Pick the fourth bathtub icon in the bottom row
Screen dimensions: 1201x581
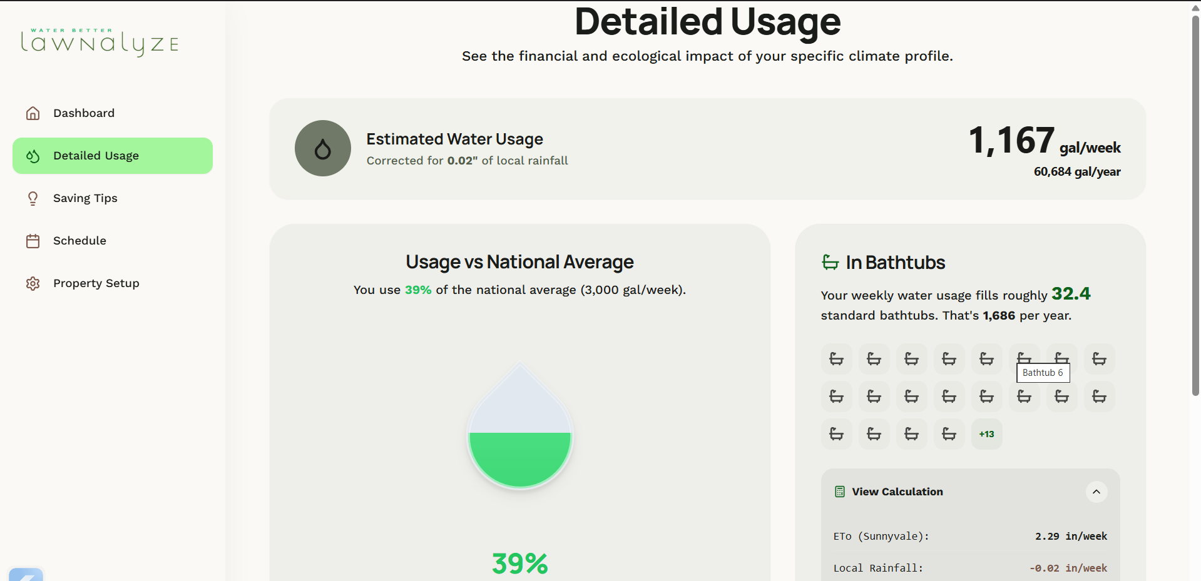click(x=949, y=434)
